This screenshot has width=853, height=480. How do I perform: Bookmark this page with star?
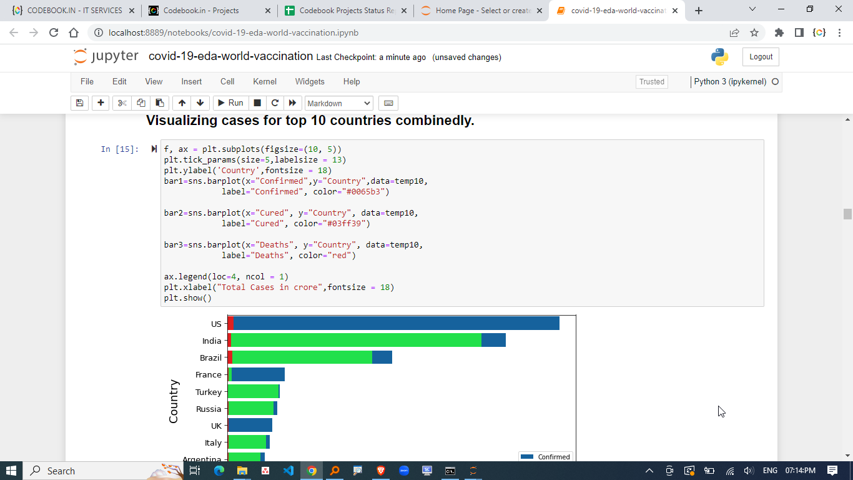754,32
